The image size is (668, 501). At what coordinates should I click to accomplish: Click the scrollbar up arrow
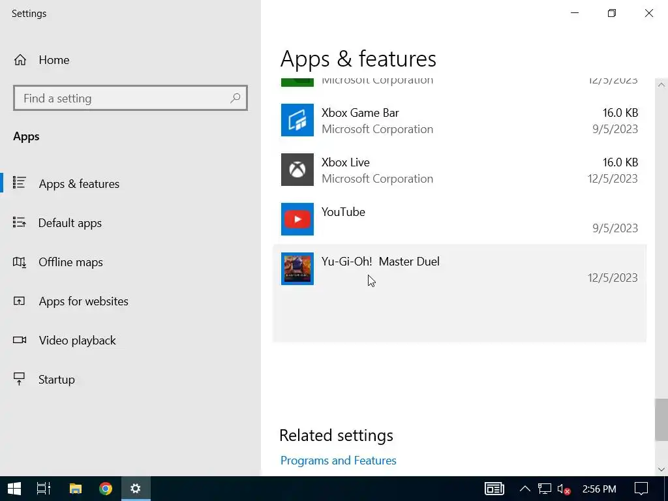[x=661, y=85]
